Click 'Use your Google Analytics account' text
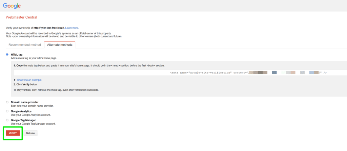Viewport: 347px width, 151px height. [x=31, y=115]
